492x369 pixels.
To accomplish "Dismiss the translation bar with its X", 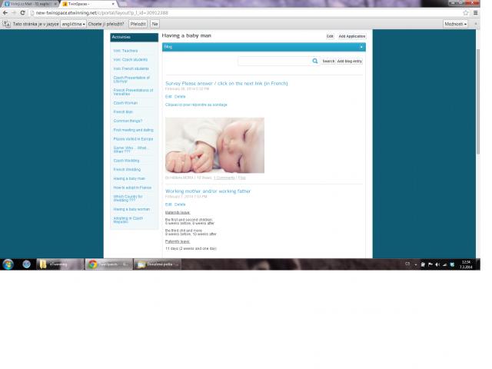I will coord(475,24).
